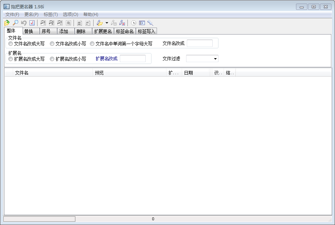This screenshot has height=225, width=335.
Task: Click the open folder icon in toolbar
Action: pos(7,23)
